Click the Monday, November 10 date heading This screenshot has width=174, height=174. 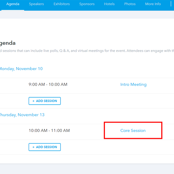21,69
